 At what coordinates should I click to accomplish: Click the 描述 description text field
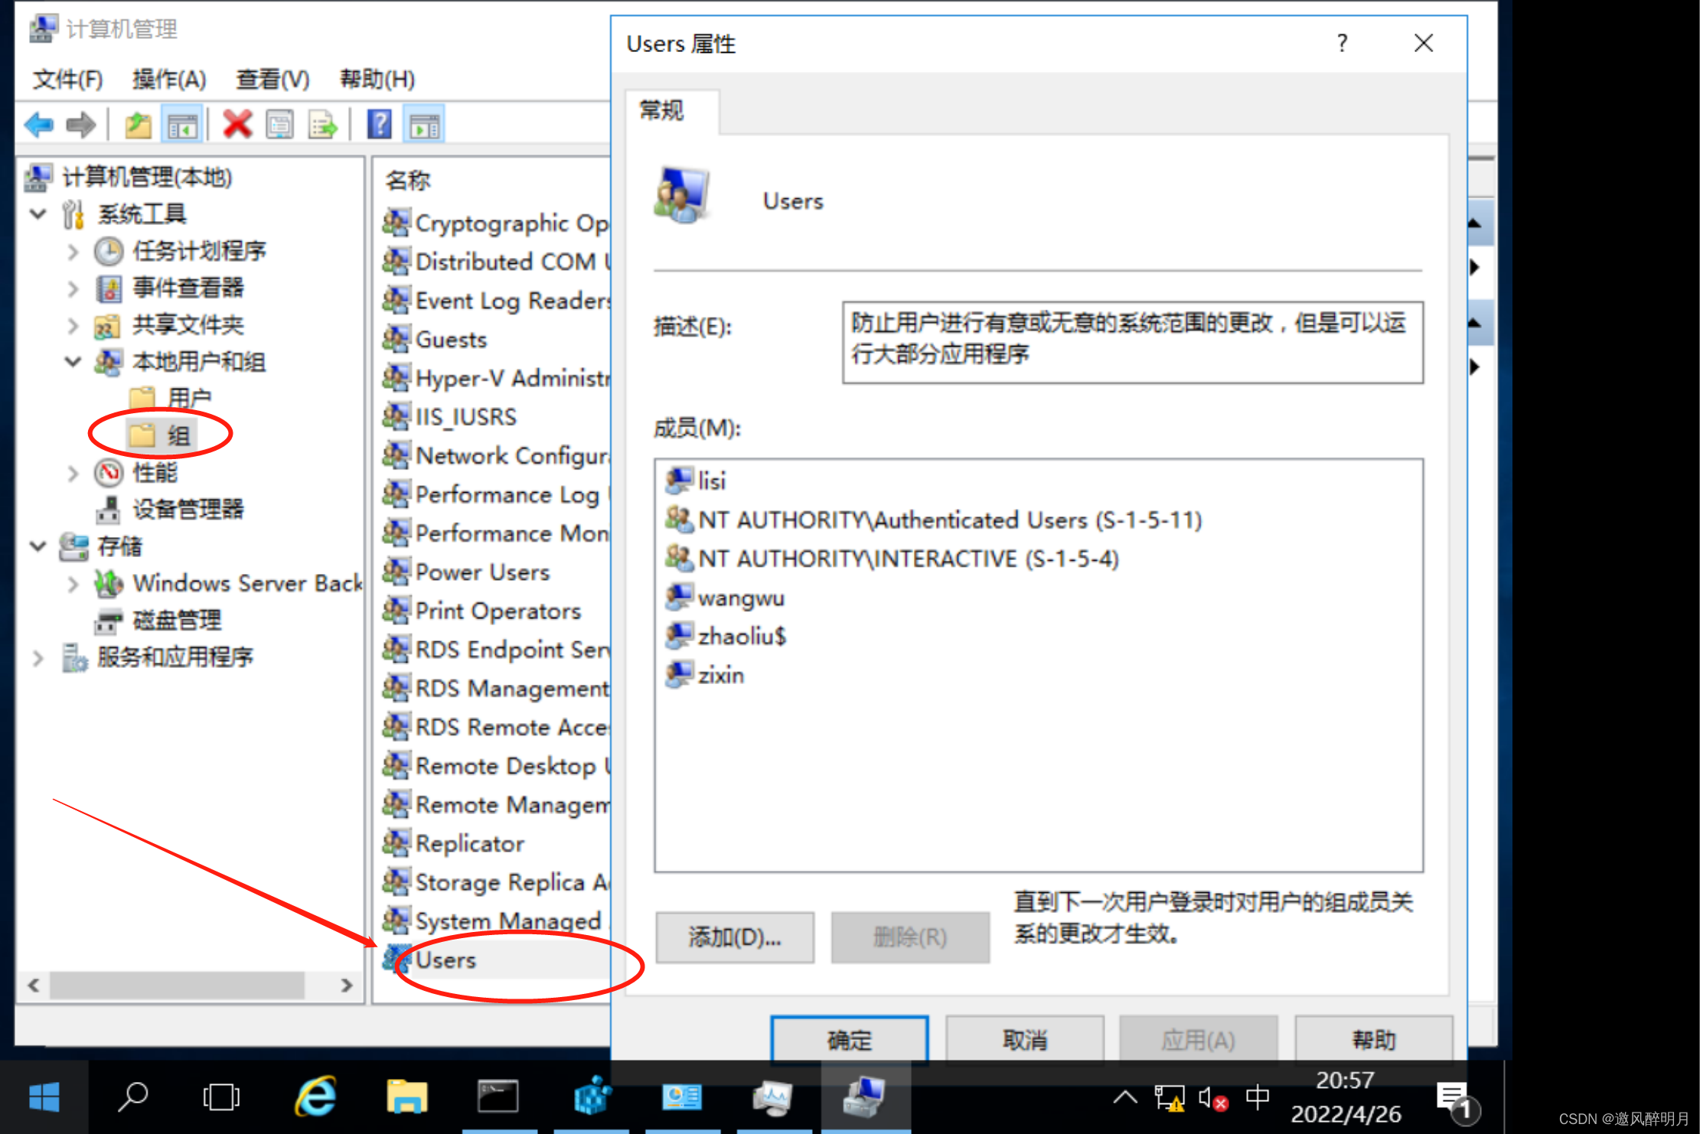(1131, 342)
